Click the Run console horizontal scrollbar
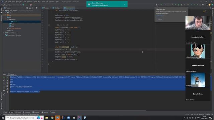 click(x=78, y=110)
